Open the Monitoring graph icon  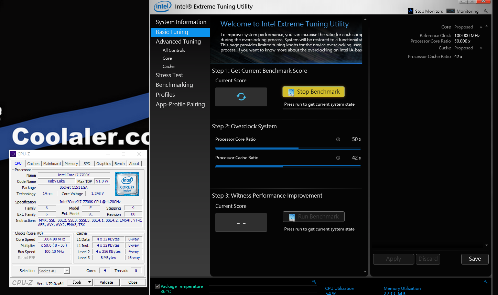451,11
